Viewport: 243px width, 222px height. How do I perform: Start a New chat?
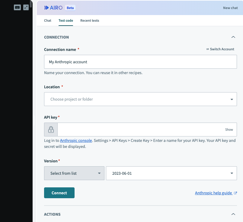point(230,8)
